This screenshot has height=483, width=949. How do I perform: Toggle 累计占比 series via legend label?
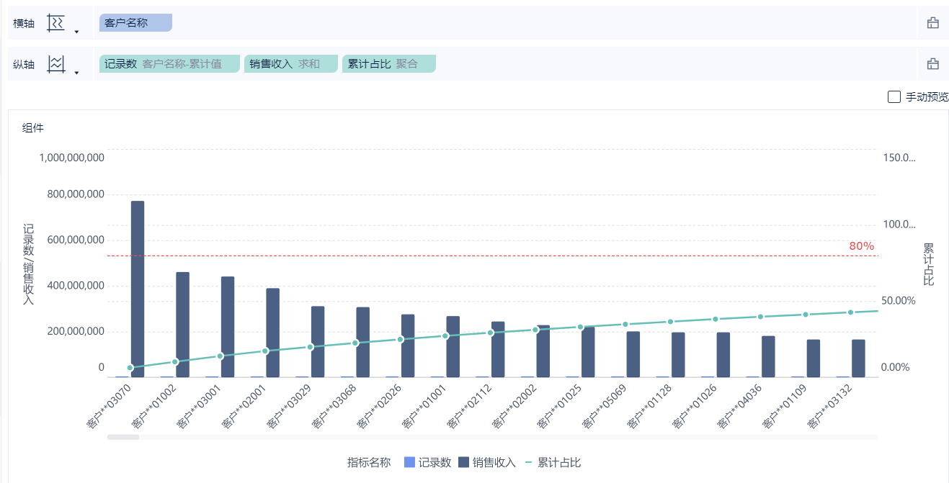coord(559,462)
